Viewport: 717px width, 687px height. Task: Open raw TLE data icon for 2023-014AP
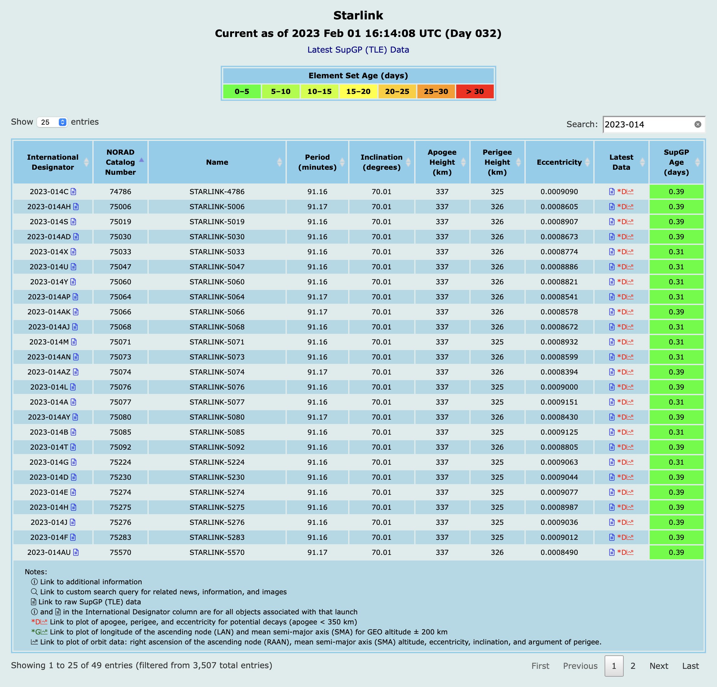pyautogui.click(x=76, y=297)
